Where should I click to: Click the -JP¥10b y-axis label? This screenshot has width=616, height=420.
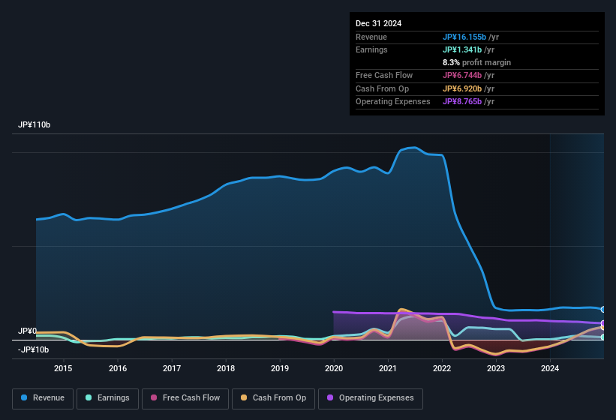(x=34, y=349)
